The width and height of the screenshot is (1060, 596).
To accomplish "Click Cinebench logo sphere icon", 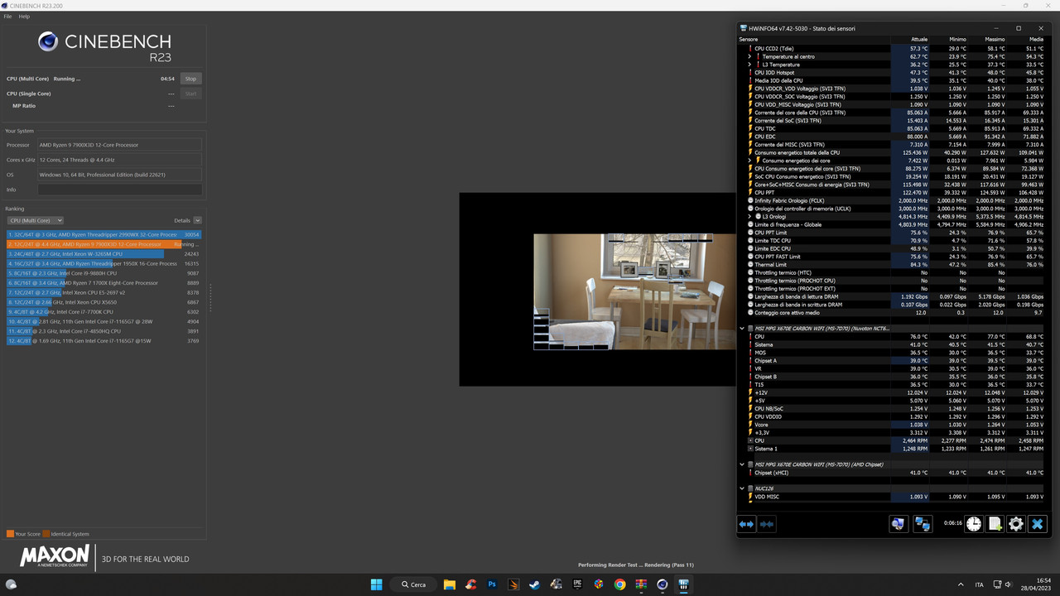I will (x=48, y=41).
